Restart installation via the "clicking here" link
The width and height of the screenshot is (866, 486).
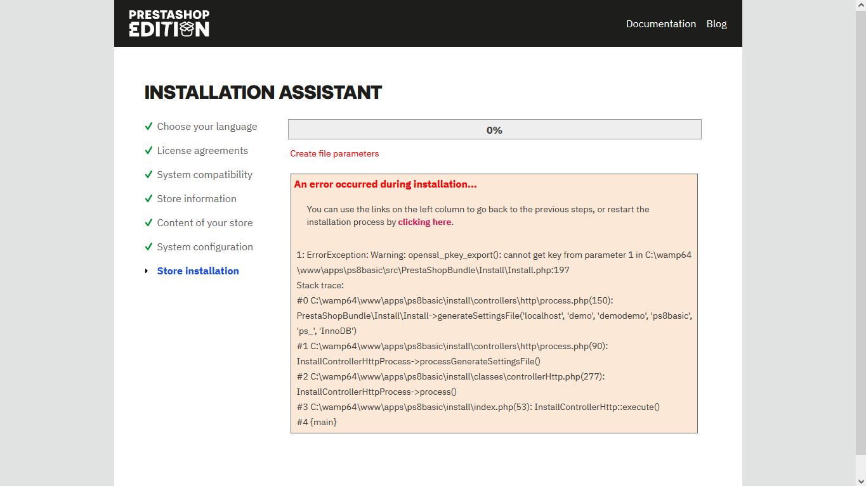[424, 222]
